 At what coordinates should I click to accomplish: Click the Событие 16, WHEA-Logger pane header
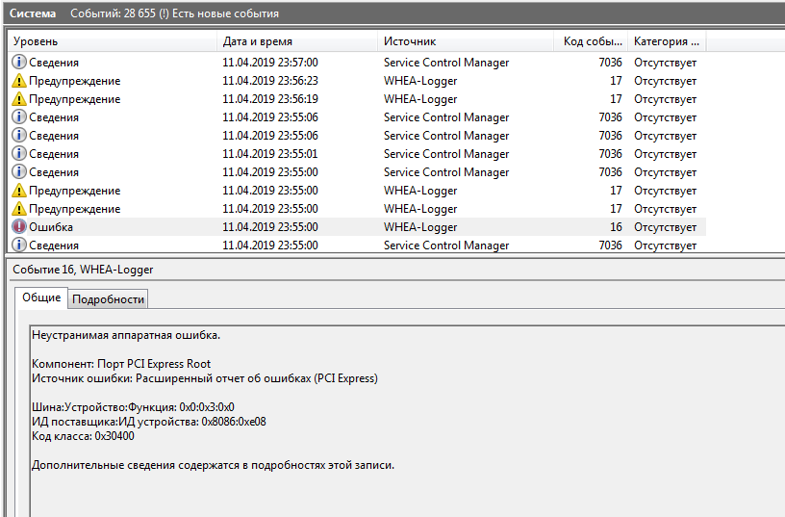(83, 270)
